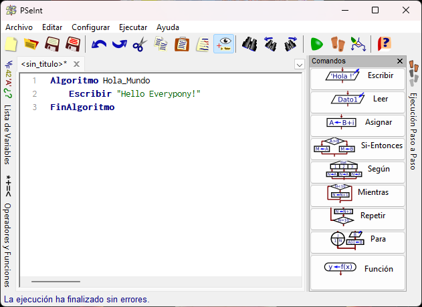The image size is (422, 307).
Task: Click the FinAlgoritmo keyword
Action: 82,107
